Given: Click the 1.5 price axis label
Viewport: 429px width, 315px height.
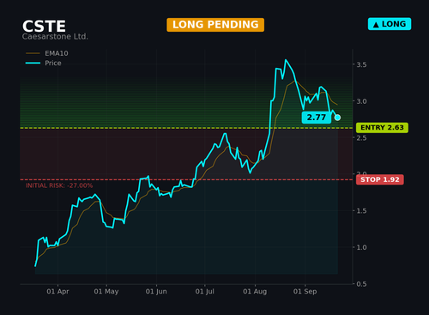Looking at the screenshot, I should tap(361, 211).
